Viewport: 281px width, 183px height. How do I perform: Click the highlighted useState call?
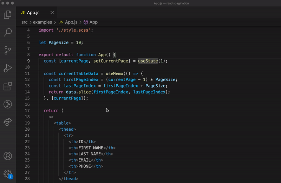148,61
